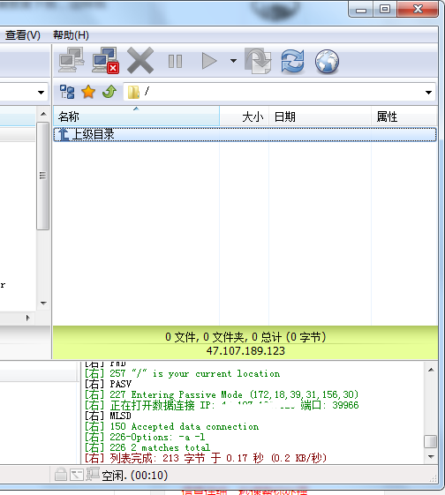Open the 查看(V) menu
Screen dimensions: 445x495
(23, 35)
